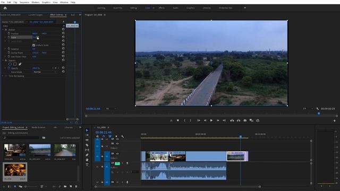Open playback resolution 1/4 dropdown

coord(308,108)
